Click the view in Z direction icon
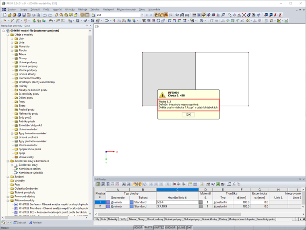306x230 pixels. pos(179,21)
